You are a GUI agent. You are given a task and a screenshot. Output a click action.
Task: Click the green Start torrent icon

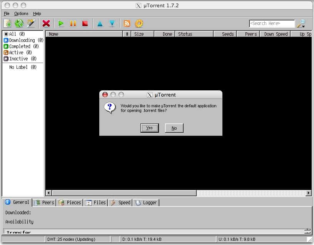[61, 23]
